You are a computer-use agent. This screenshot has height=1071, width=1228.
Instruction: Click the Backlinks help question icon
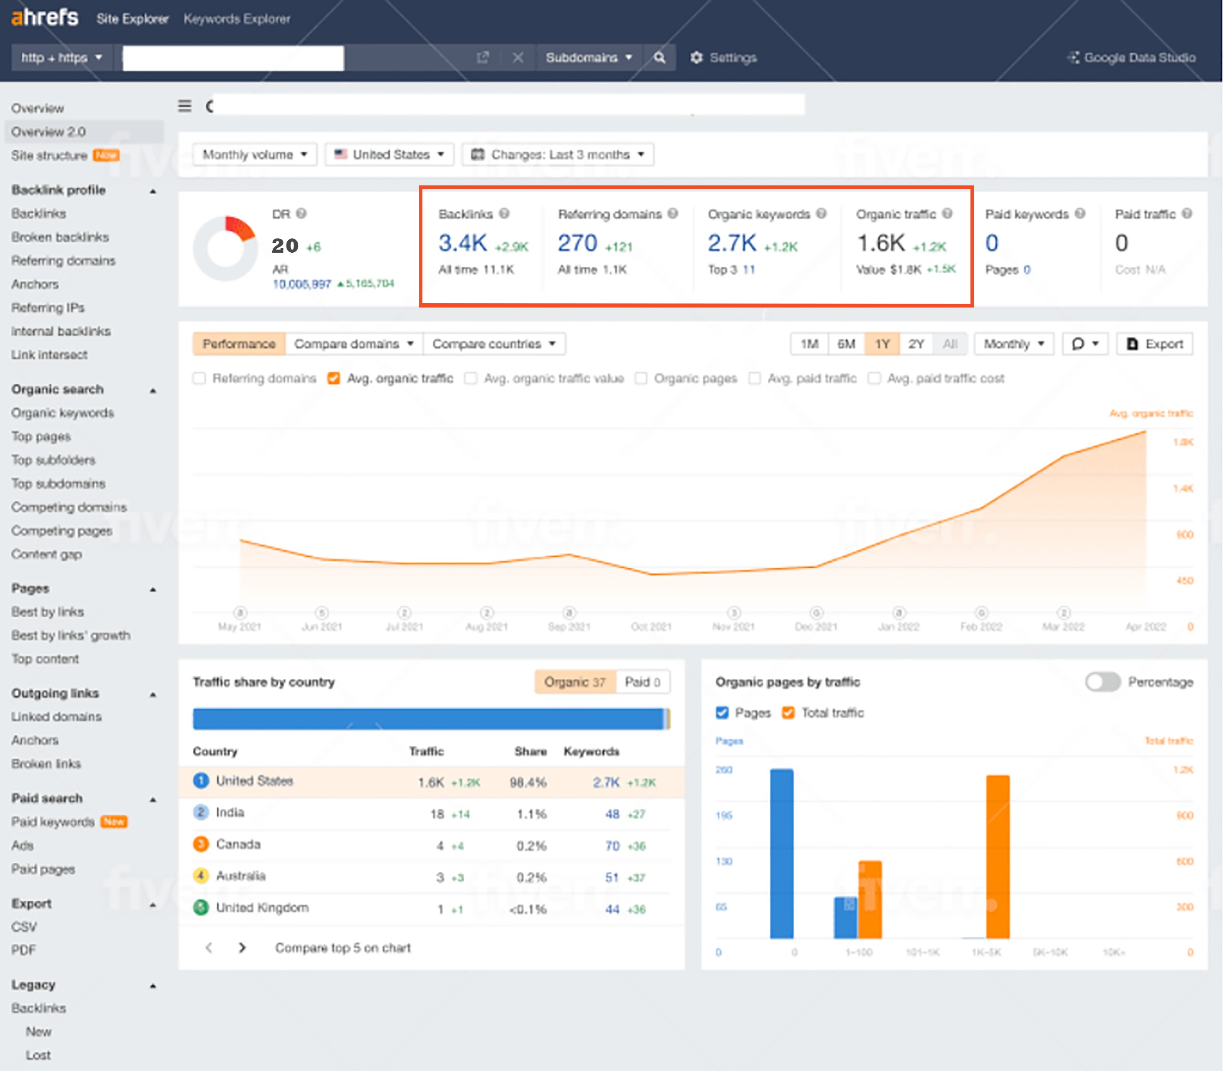tap(504, 213)
